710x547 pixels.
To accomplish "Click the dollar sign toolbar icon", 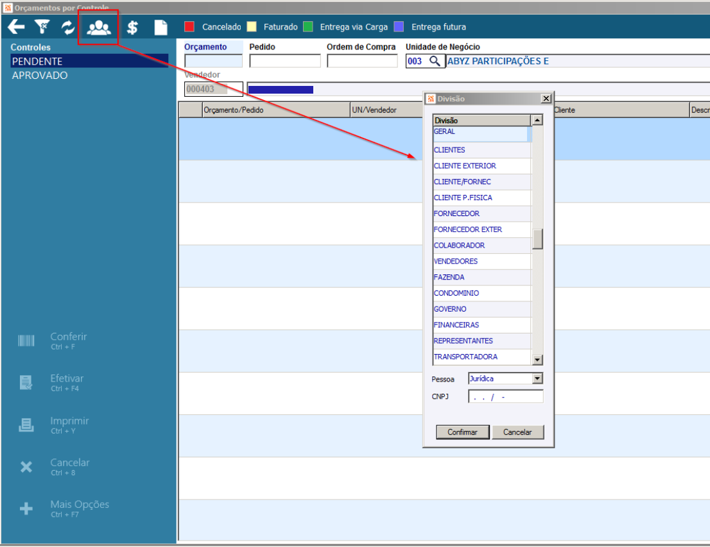I will pos(132,28).
